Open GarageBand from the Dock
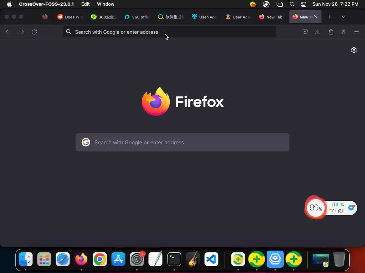This screenshot has width=365, height=273. (193, 259)
